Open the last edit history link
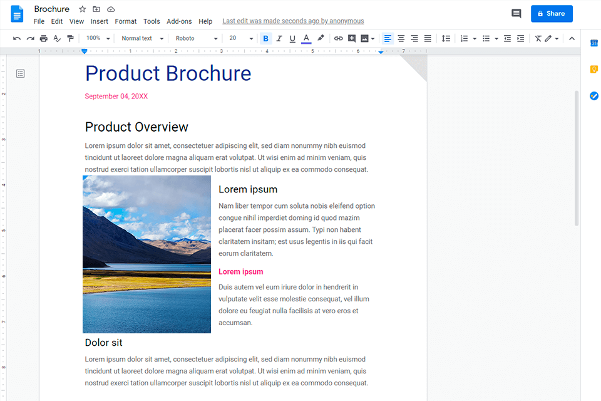The image size is (601, 401). pos(293,21)
